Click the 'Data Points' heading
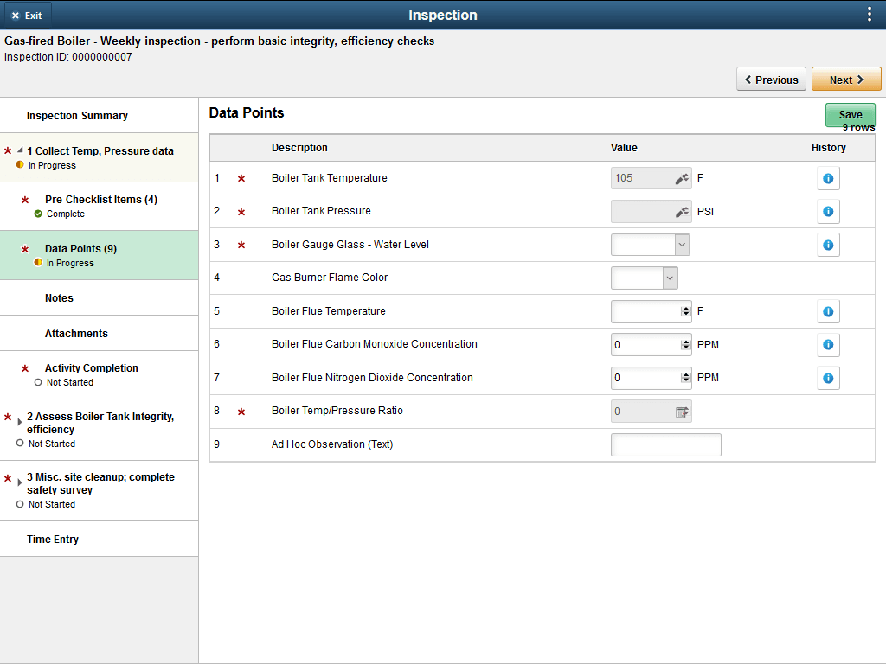This screenshot has width=886, height=664. pos(247,113)
